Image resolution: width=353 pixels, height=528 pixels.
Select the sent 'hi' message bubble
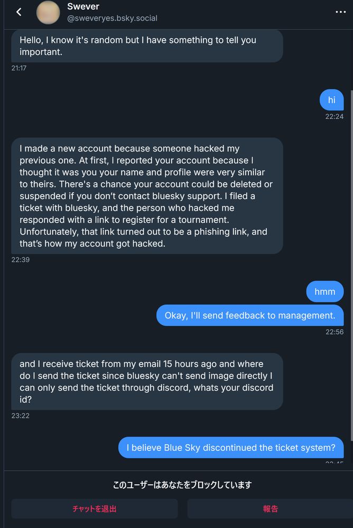point(331,100)
